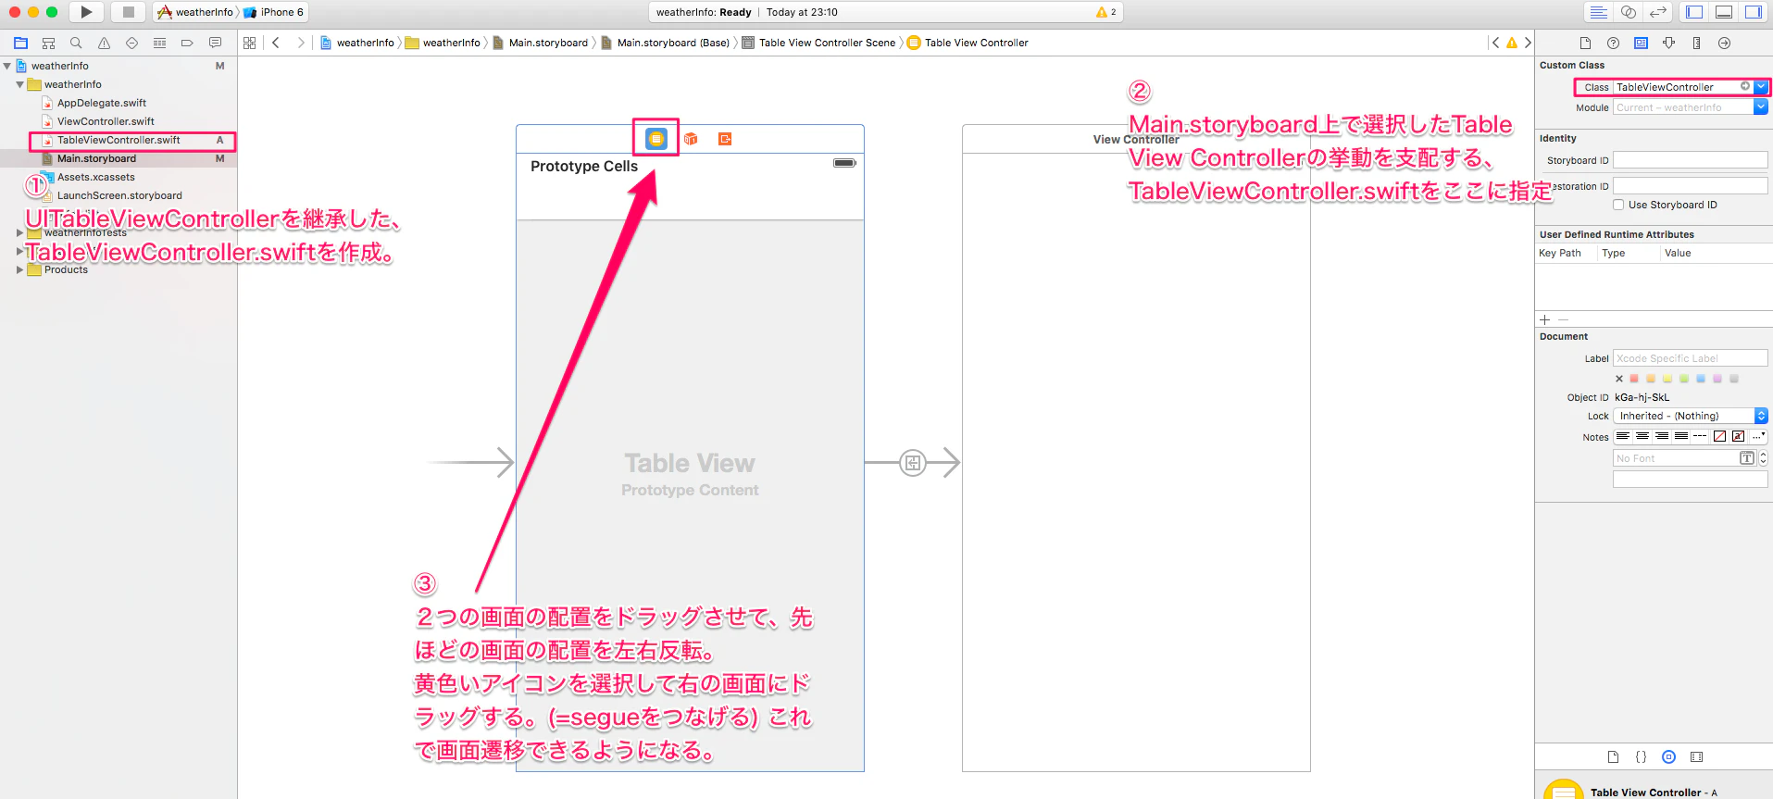Screen dimensions: 1773x799
Task: Click the Xcode Specific Label field
Action: click(1691, 358)
